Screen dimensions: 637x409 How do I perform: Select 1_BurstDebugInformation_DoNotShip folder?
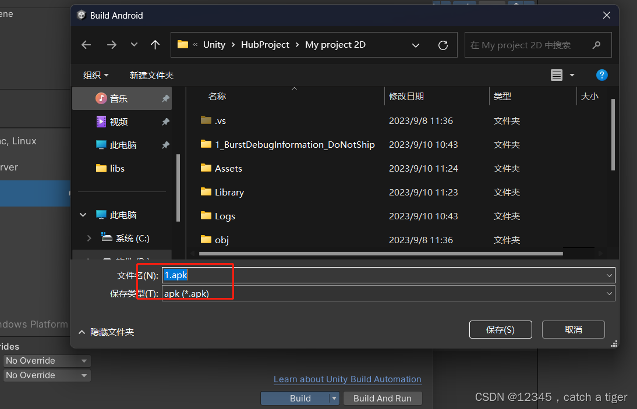(x=295, y=144)
